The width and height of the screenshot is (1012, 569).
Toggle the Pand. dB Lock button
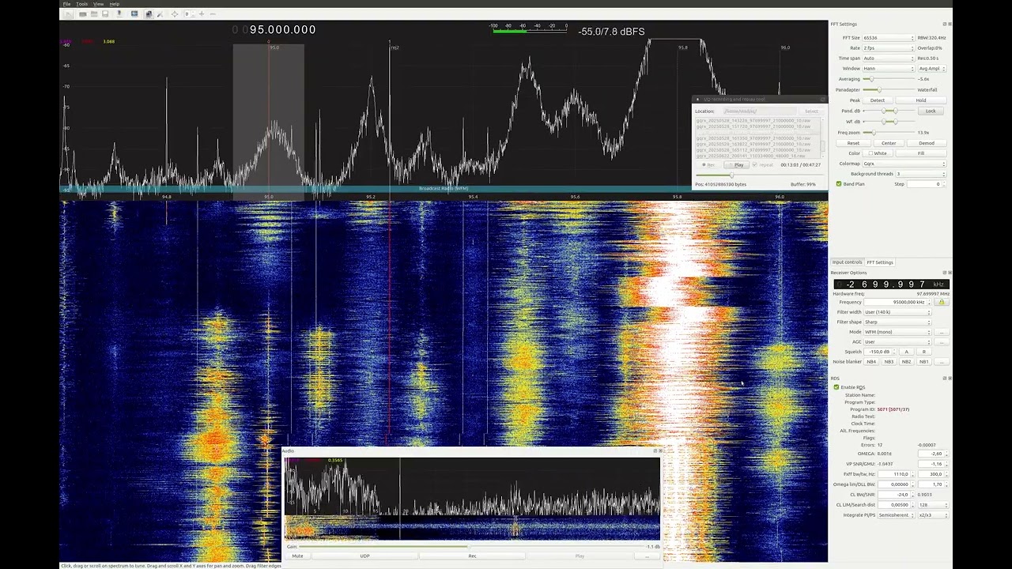931,111
